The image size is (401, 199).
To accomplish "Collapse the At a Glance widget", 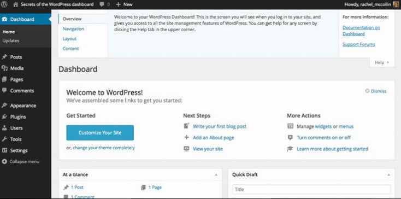I will pos(216,175).
